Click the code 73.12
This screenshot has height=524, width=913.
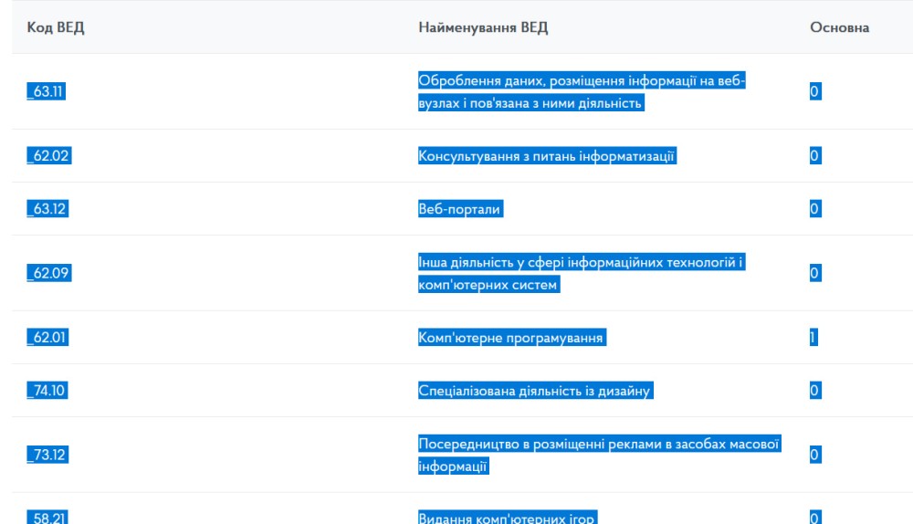tap(47, 455)
